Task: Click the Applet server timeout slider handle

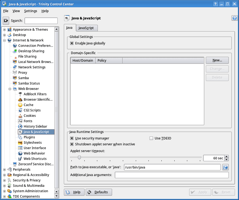Action: point(79,157)
